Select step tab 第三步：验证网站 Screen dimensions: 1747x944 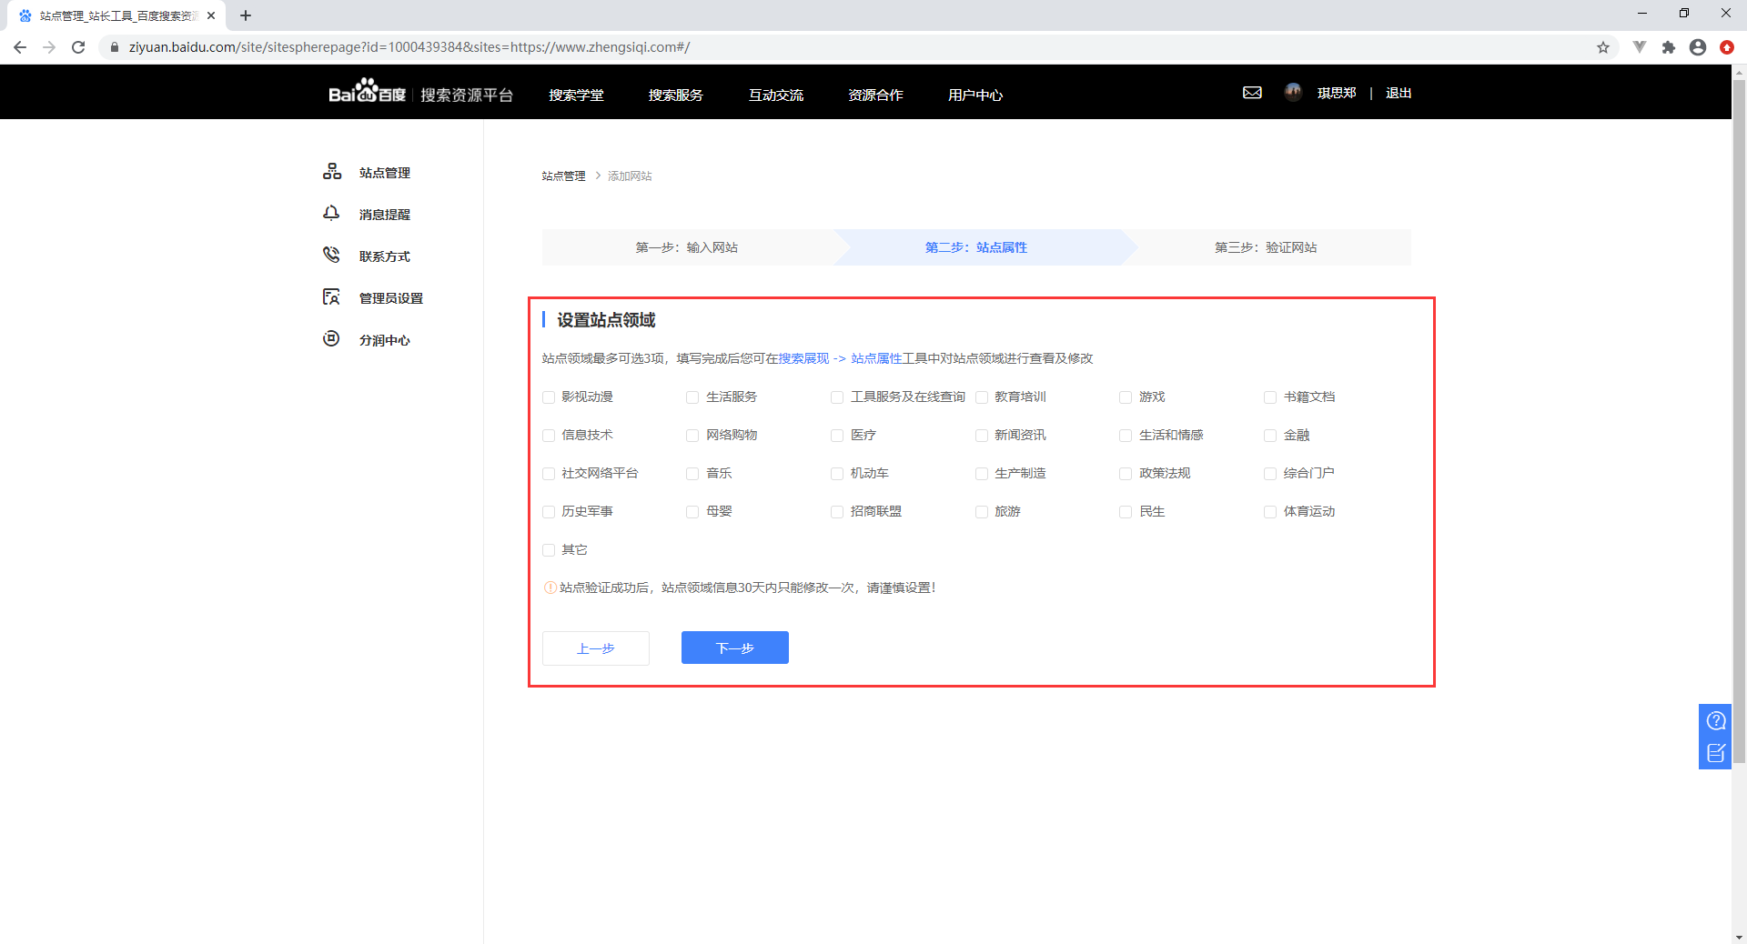tap(1266, 247)
